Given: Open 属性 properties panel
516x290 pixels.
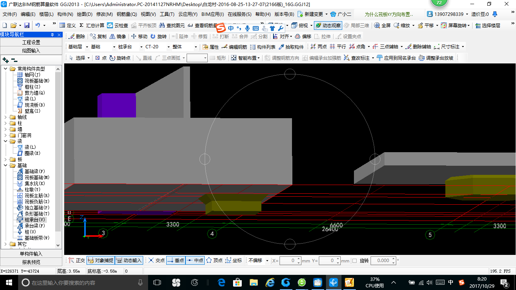Looking at the screenshot, I should [x=211, y=47].
